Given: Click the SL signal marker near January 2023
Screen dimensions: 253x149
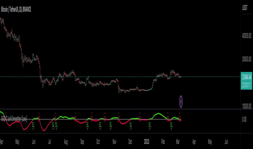Looking at the screenshot, I should [x=150, y=125].
